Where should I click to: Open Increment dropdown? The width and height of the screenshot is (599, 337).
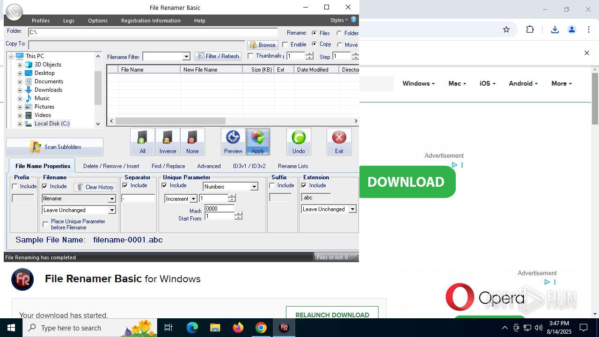coord(193,199)
